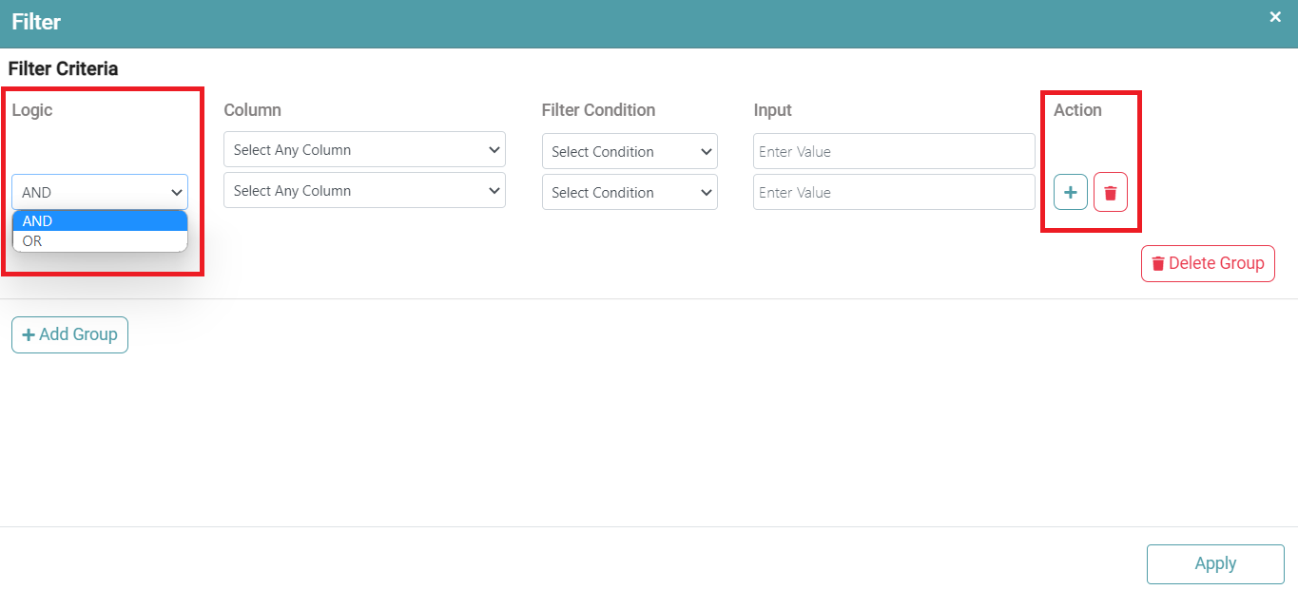Viewport: 1298px width, 590px height.
Task: Click the Logic column header label
Action: tap(32, 110)
